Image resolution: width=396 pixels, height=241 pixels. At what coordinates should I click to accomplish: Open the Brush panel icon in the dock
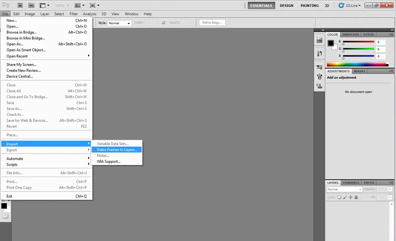click(x=320, y=67)
